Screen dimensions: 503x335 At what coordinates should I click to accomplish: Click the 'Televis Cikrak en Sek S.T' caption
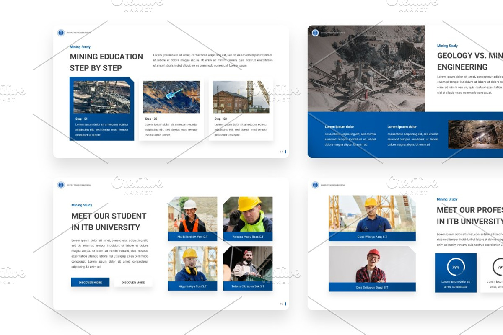click(x=248, y=286)
